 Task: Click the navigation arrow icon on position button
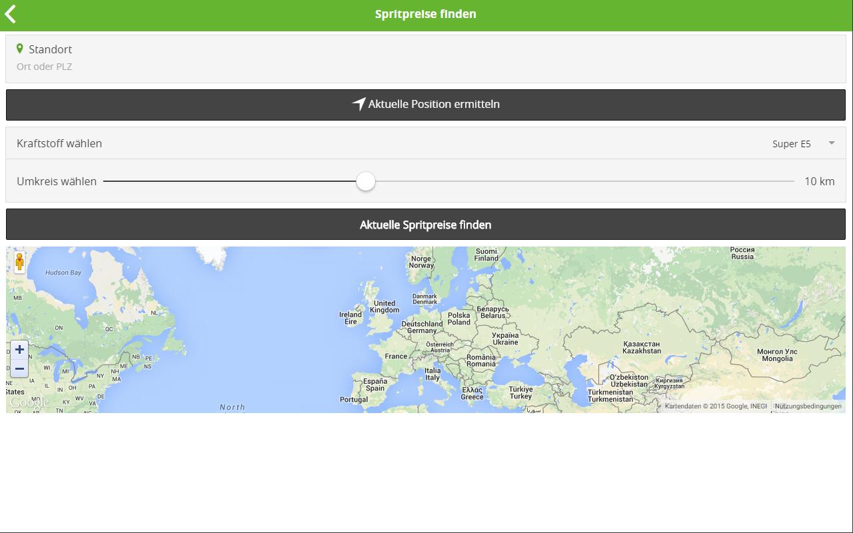pos(359,104)
